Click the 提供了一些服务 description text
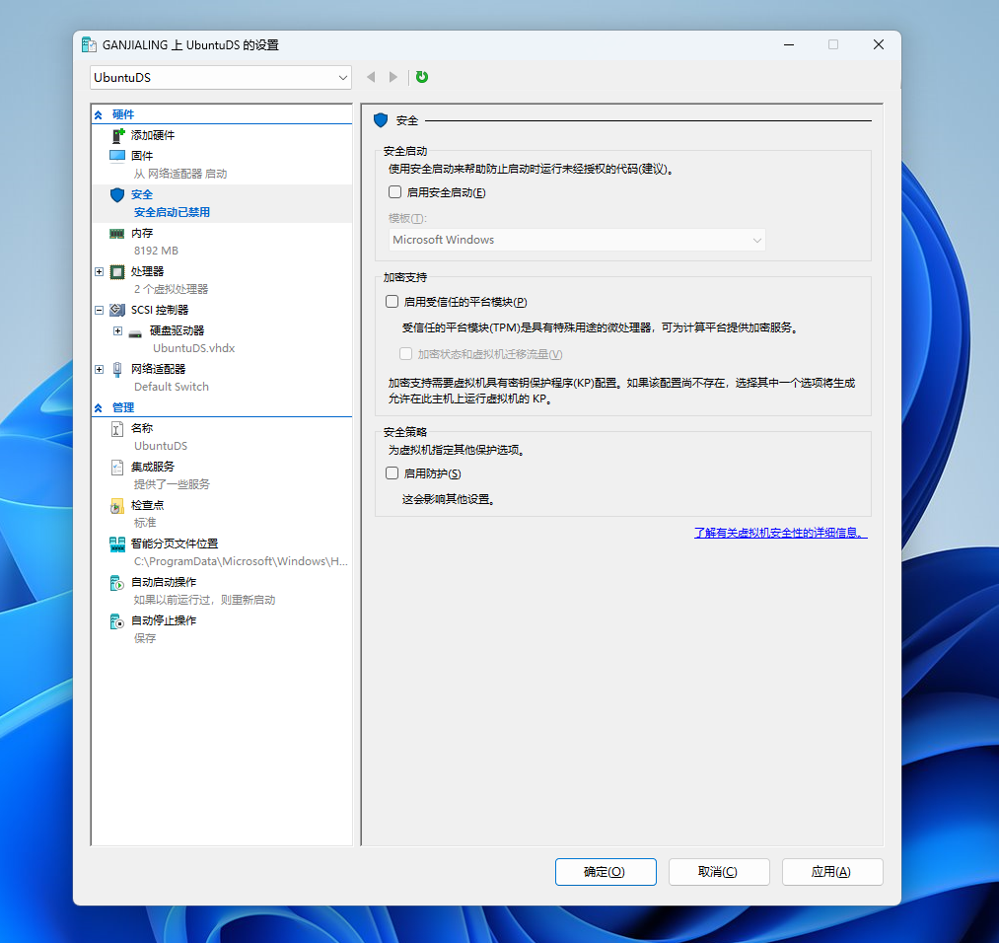This screenshot has width=999, height=943. (x=172, y=484)
